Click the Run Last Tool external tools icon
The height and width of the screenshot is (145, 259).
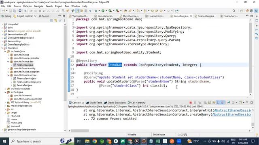click(x=117, y=11)
